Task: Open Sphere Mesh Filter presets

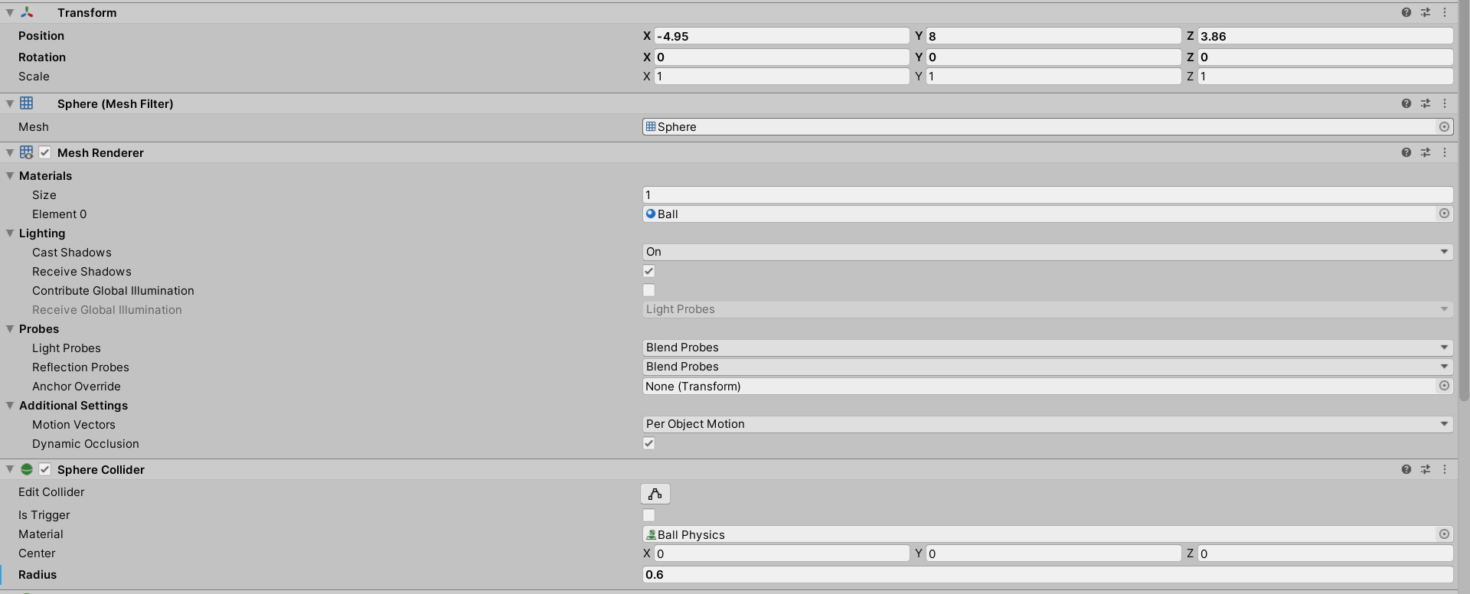Action: 1426,103
